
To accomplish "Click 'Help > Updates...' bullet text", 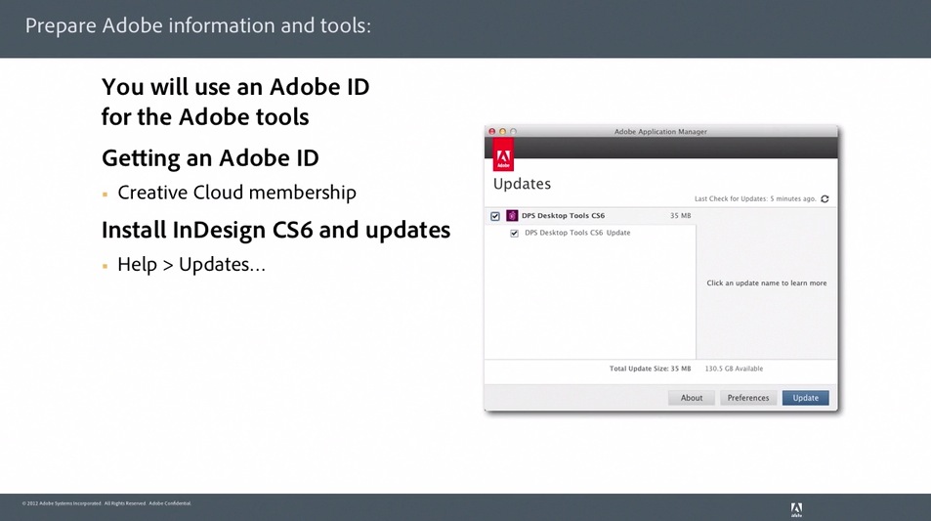I will [191, 264].
